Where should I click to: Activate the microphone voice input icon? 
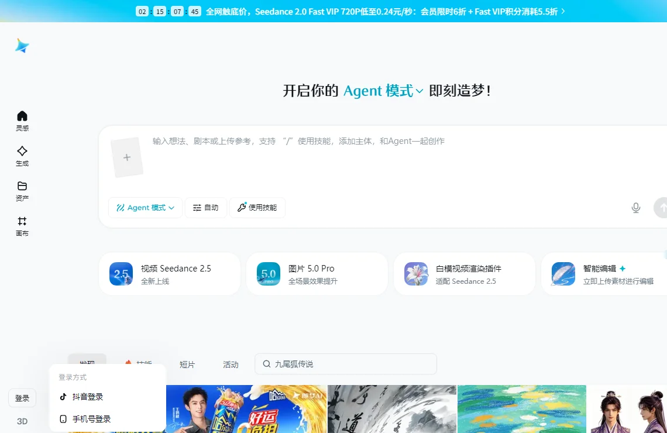(x=635, y=208)
